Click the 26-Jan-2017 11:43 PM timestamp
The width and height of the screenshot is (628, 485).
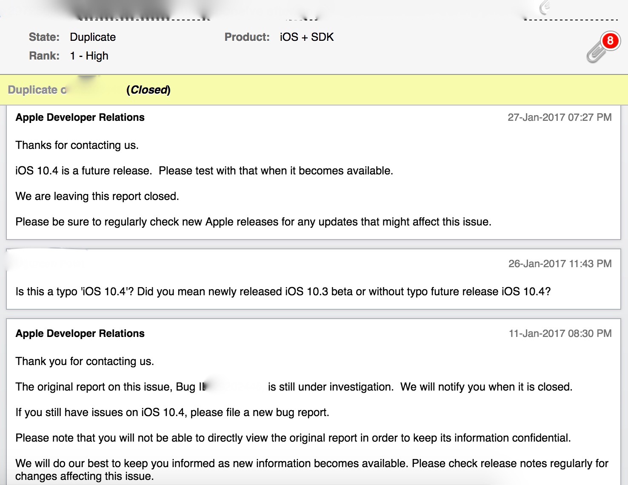click(560, 264)
